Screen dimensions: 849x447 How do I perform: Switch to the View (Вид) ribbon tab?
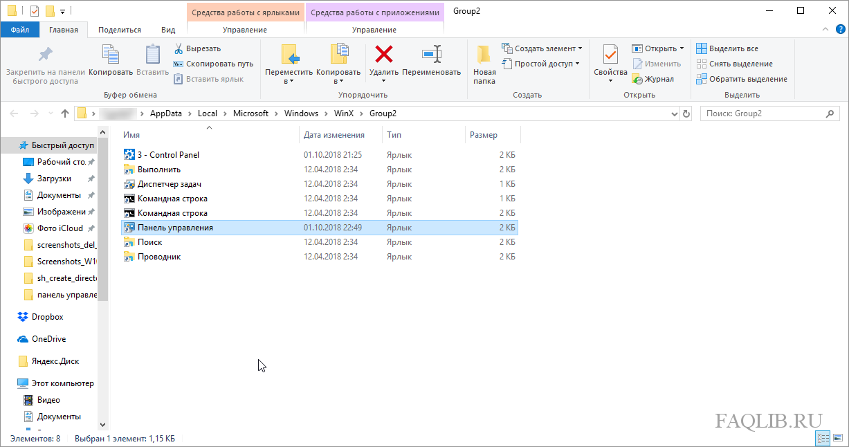click(168, 30)
